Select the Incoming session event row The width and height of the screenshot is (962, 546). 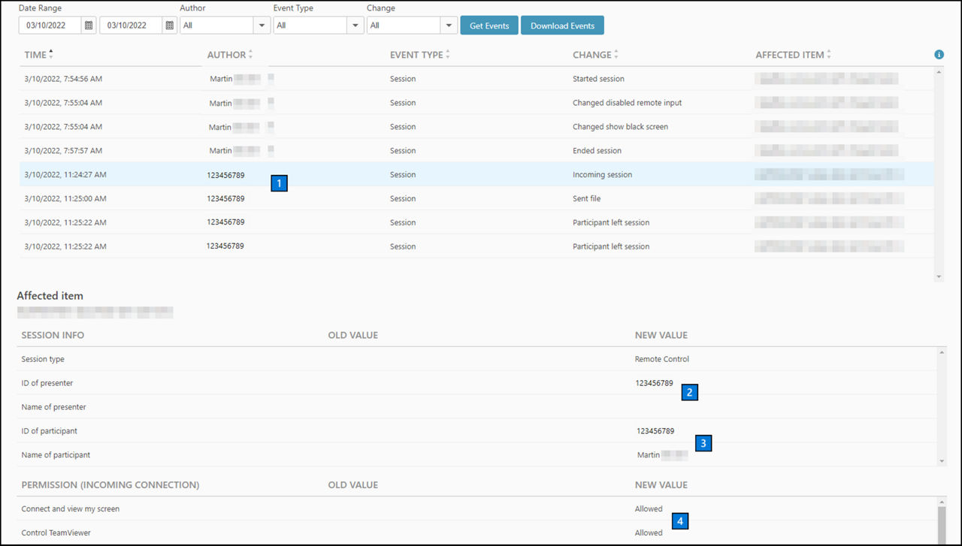tap(476, 175)
